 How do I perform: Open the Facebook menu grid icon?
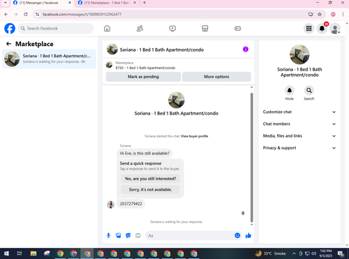(x=309, y=29)
